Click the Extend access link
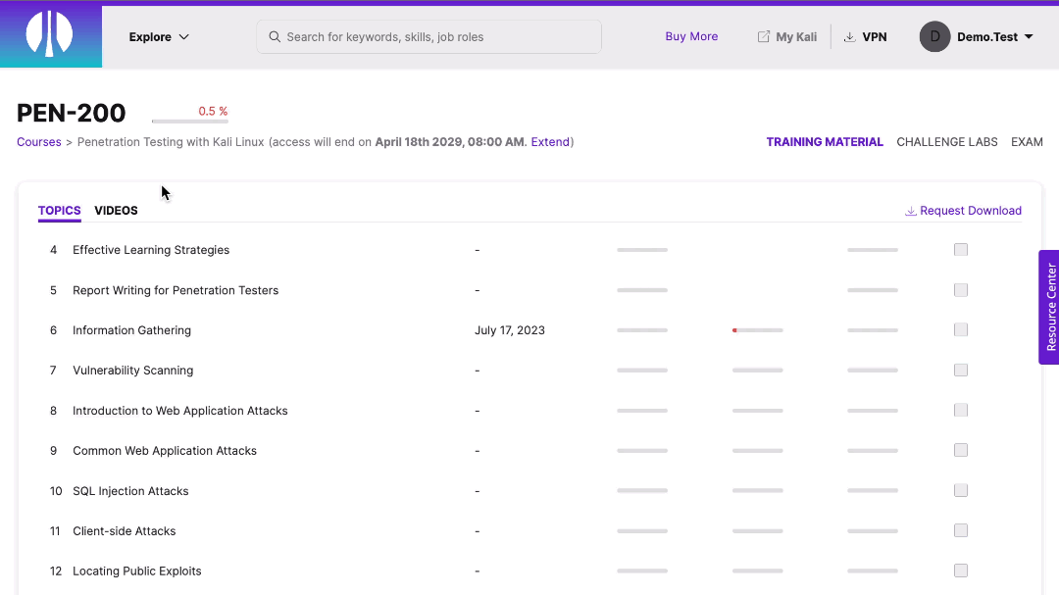The width and height of the screenshot is (1059, 596). 549,141
